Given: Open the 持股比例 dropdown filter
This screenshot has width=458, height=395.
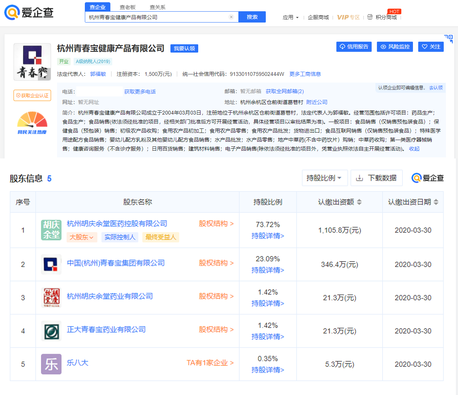Looking at the screenshot, I should pos(324,178).
